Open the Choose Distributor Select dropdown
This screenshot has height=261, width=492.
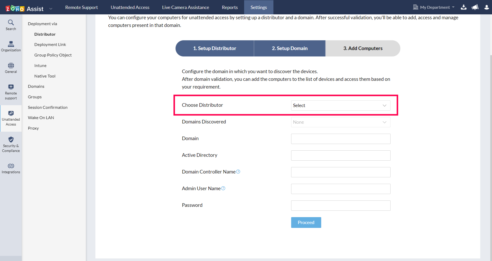(x=340, y=105)
